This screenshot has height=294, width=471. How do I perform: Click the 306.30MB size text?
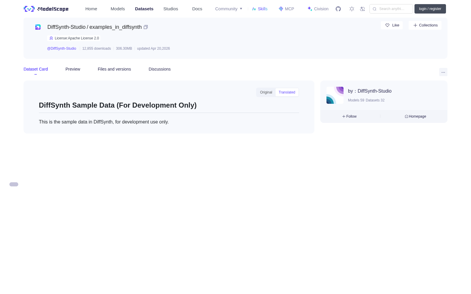(x=124, y=49)
